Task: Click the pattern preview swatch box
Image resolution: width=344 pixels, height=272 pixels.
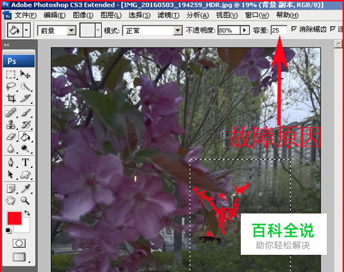Action: pyautogui.click(x=87, y=30)
